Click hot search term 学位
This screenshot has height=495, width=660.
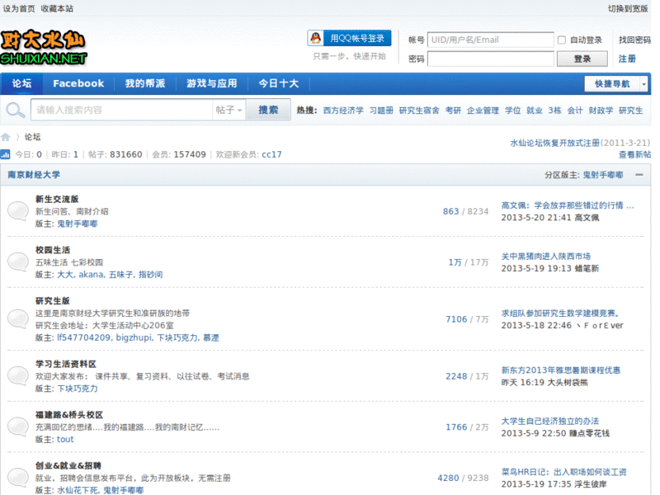(512, 111)
